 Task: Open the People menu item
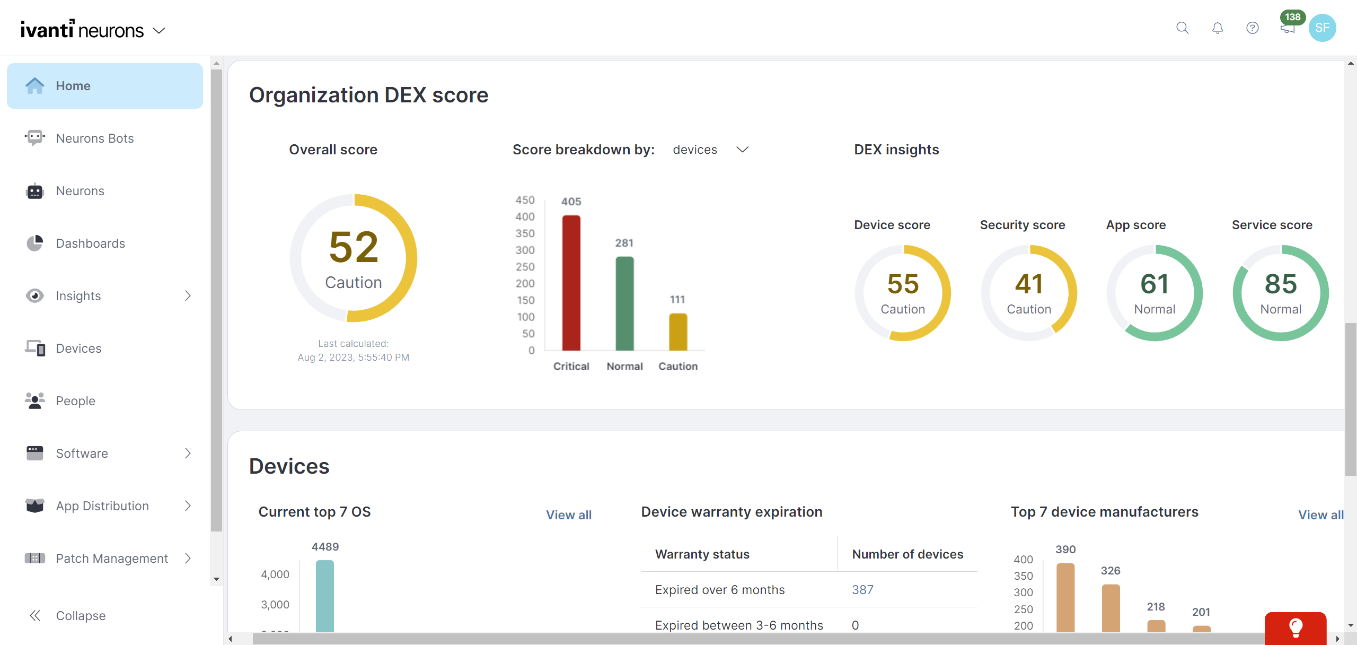[105, 401]
